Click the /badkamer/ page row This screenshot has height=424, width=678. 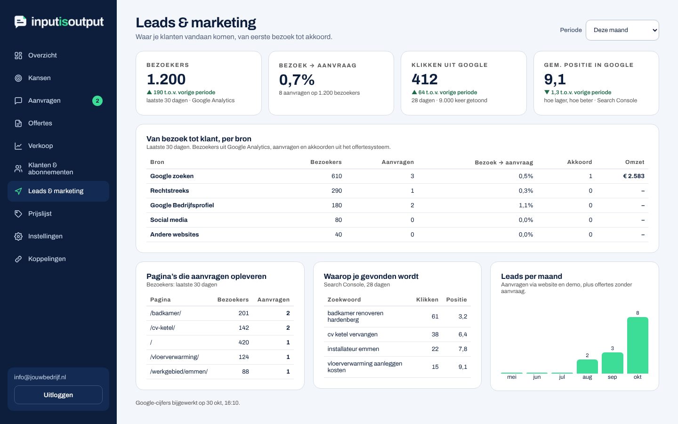coord(220,313)
